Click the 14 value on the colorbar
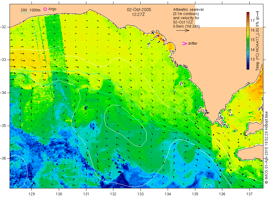The image size is (270, 198). click(252, 50)
